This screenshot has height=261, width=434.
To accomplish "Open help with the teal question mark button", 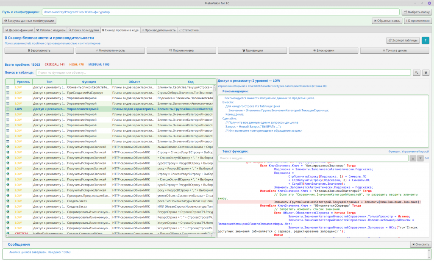I will 425,40.
